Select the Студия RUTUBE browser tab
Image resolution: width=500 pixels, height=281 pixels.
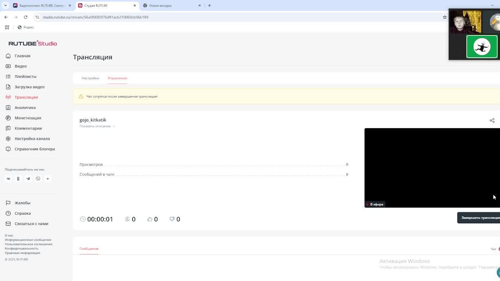pyautogui.click(x=107, y=5)
